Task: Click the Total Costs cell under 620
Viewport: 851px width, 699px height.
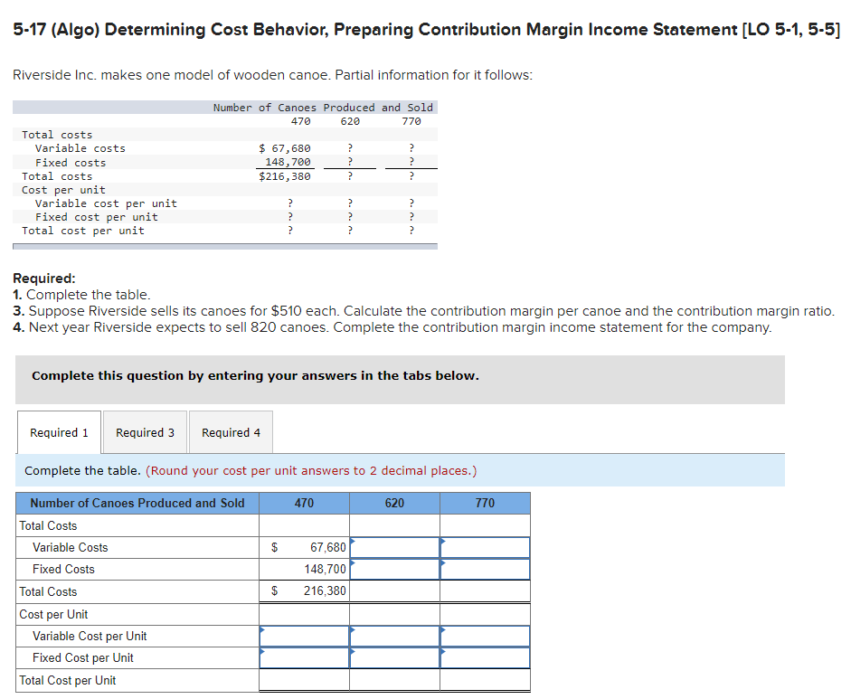Action: point(393,591)
